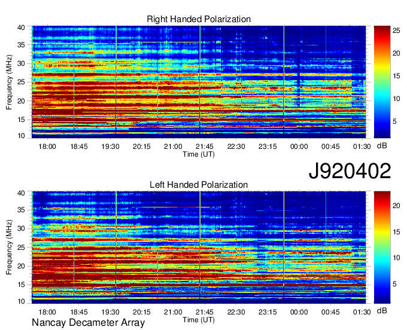The height and width of the screenshot is (330, 407).
Task: Click 01:30 tick on upper time axis
Action: coord(362,146)
